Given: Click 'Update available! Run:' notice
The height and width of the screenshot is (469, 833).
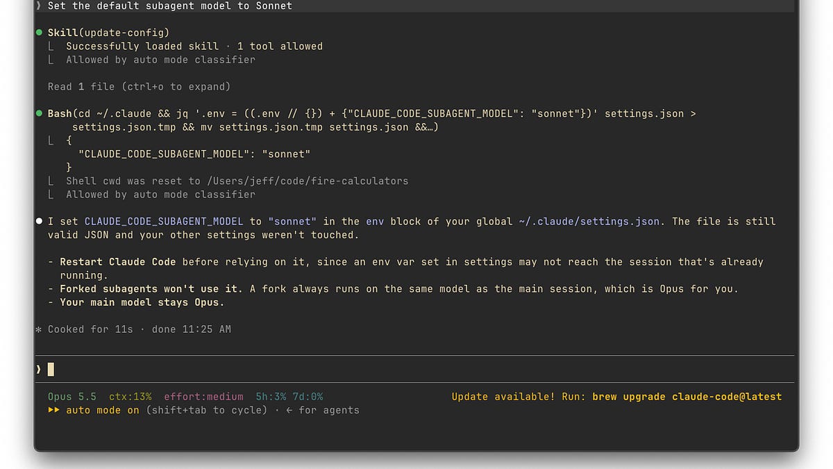Looking at the screenshot, I should pos(519,397).
